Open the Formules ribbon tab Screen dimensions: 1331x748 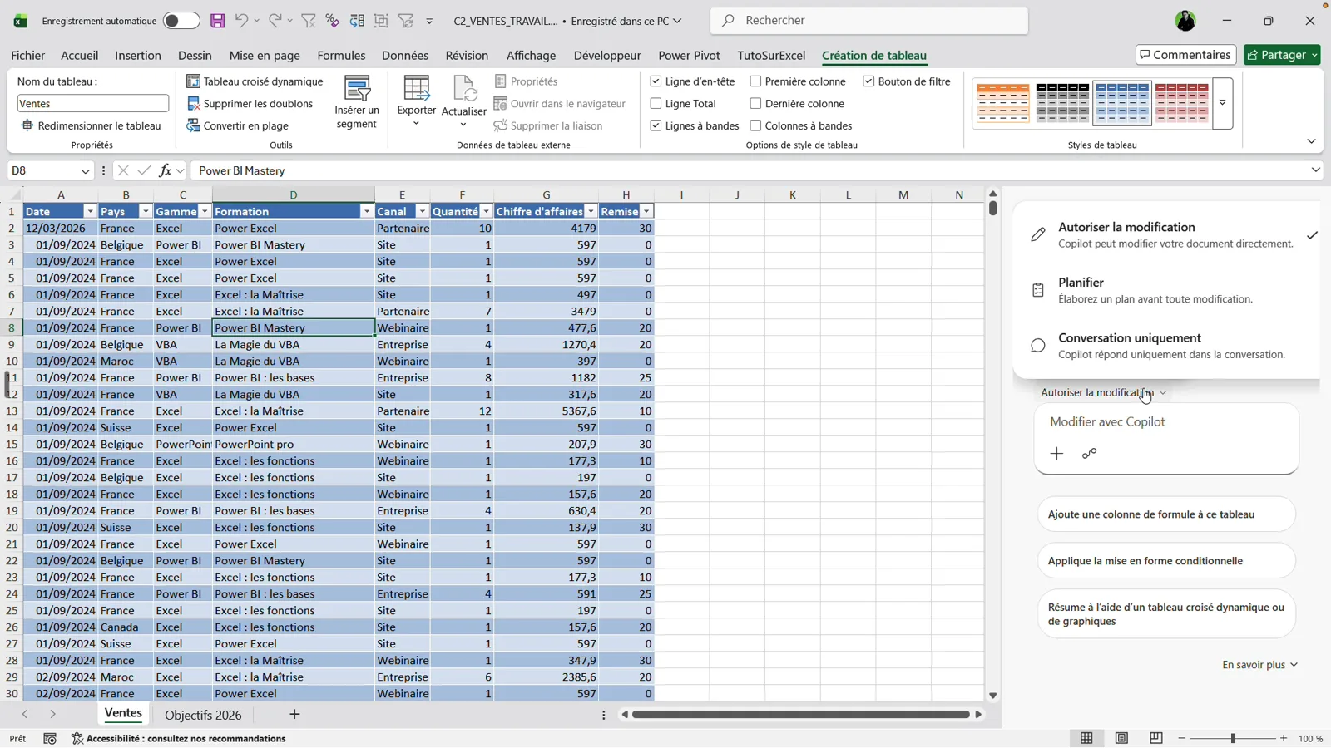[x=341, y=56]
